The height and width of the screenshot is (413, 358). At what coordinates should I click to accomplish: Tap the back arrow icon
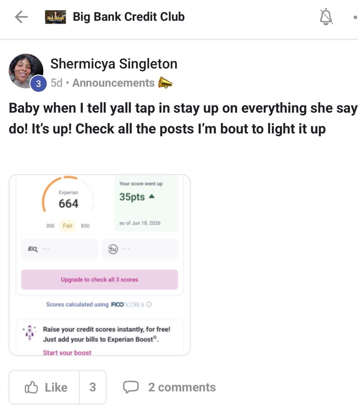21,17
